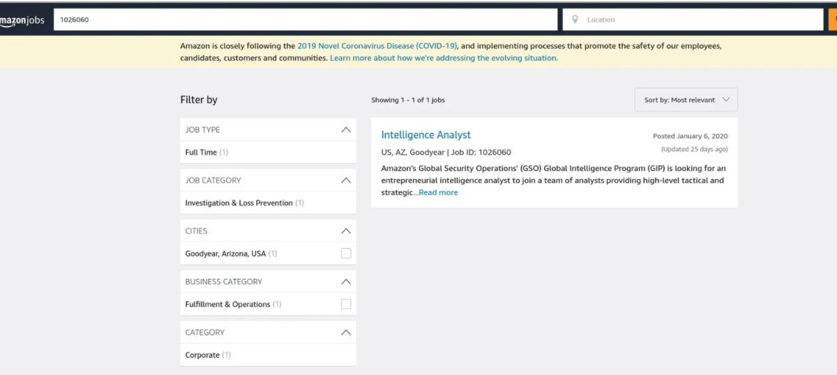Image resolution: width=837 pixels, height=375 pixels.
Task: Select Investigation & Loss Prevention filter
Action: pyautogui.click(x=244, y=203)
